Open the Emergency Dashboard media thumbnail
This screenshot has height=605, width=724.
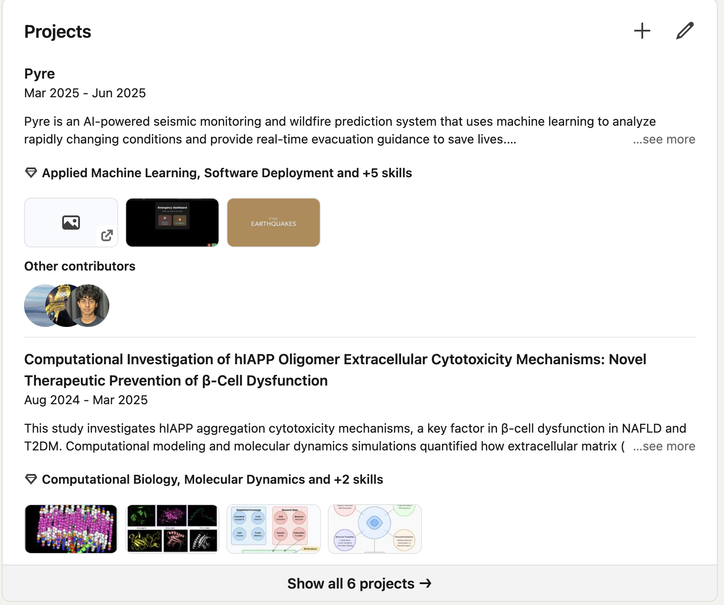[172, 223]
